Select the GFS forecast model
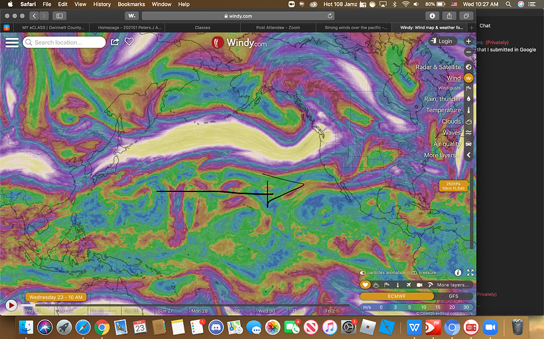This screenshot has width=544, height=339. point(454,296)
